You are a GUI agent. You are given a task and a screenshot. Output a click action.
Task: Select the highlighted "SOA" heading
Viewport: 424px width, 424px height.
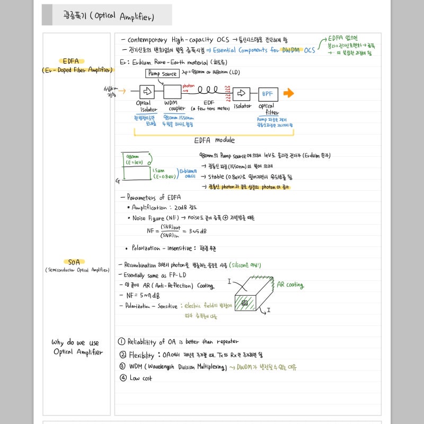click(74, 262)
